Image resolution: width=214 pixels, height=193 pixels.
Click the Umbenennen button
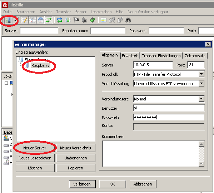point(76,158)
